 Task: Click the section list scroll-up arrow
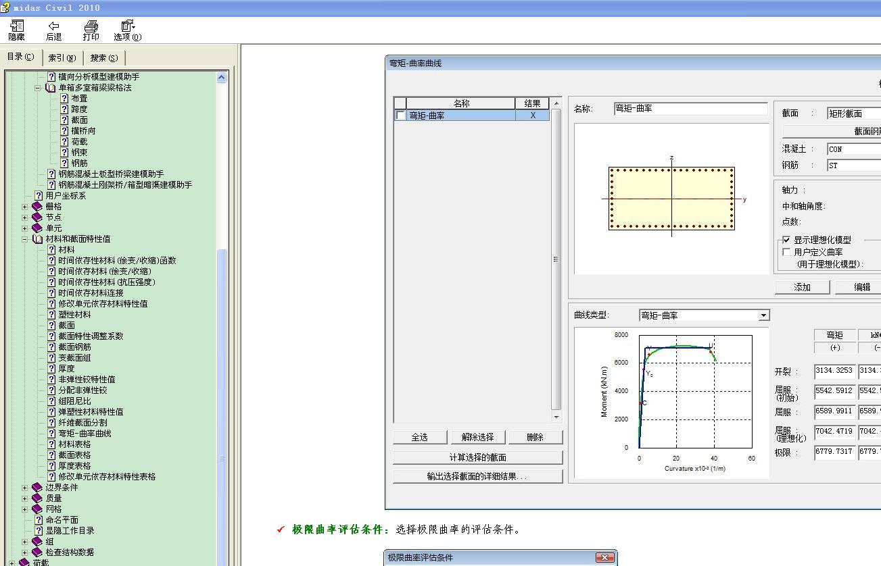click(x=556, y=103)
